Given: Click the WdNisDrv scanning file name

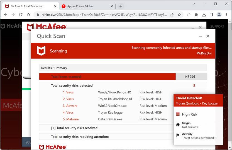Looking at the screenshot, I should pyautogui.click(x=204, y=53).
